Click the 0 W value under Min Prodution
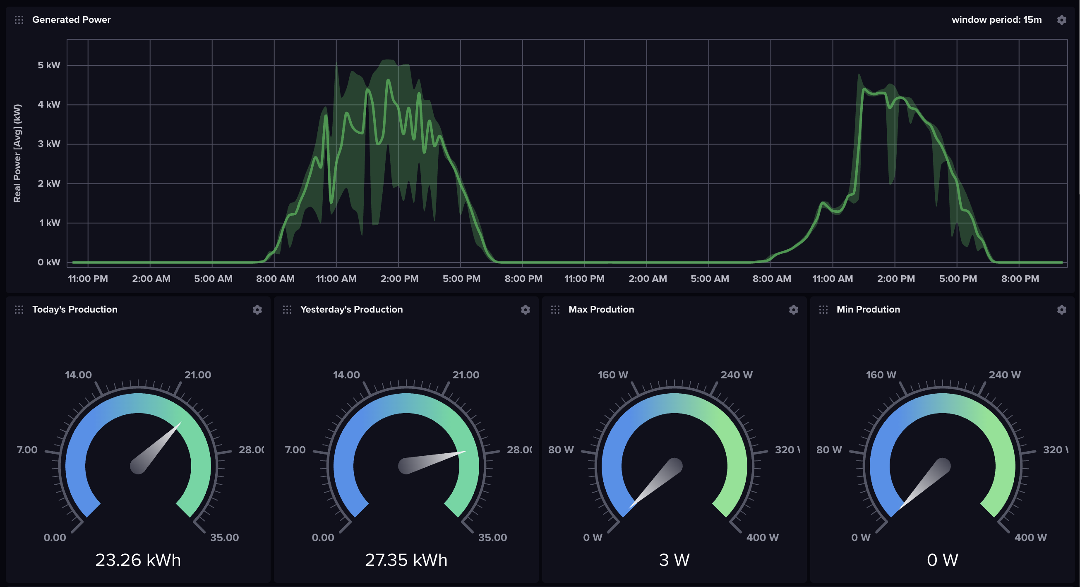1080x587 pixels. click(x=943, y=560)
